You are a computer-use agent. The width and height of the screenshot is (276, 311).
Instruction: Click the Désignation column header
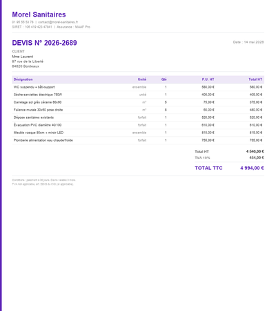pos(23,79)
